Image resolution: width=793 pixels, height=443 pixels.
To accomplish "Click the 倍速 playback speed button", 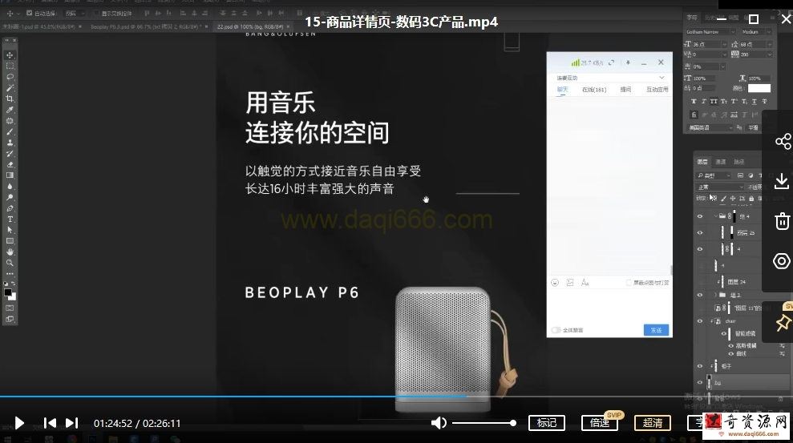I will [x=600, y=423].
